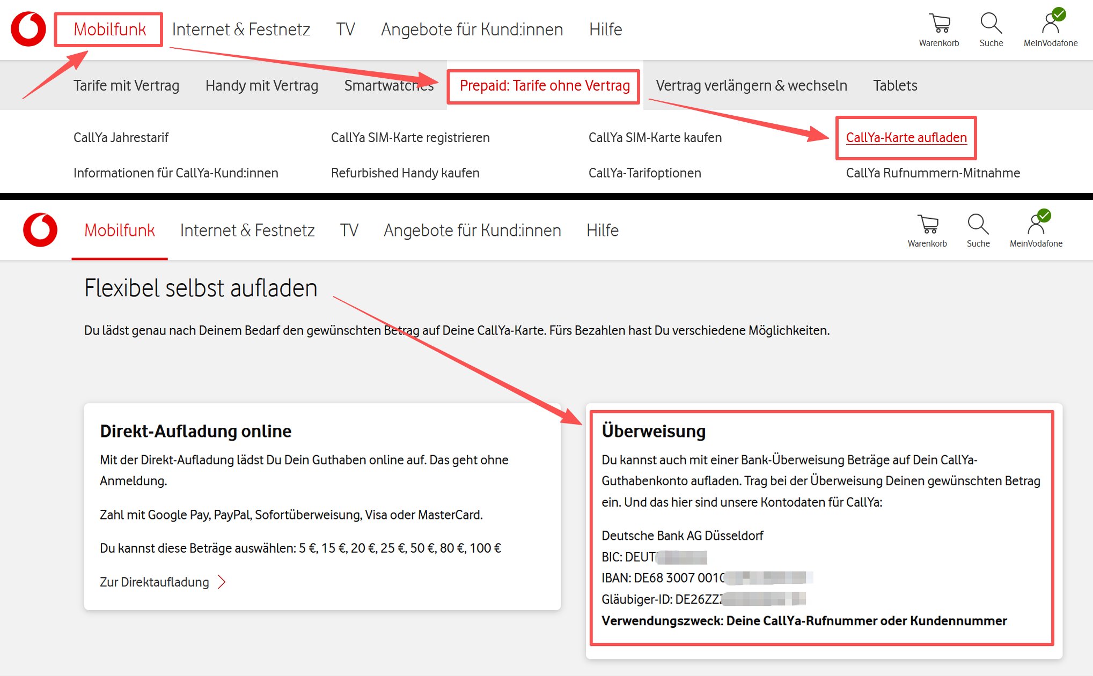Open the CallYa SIM-Karte kaufen link
The width and height of the screenshot is (1093, 676).
[655, 137]
